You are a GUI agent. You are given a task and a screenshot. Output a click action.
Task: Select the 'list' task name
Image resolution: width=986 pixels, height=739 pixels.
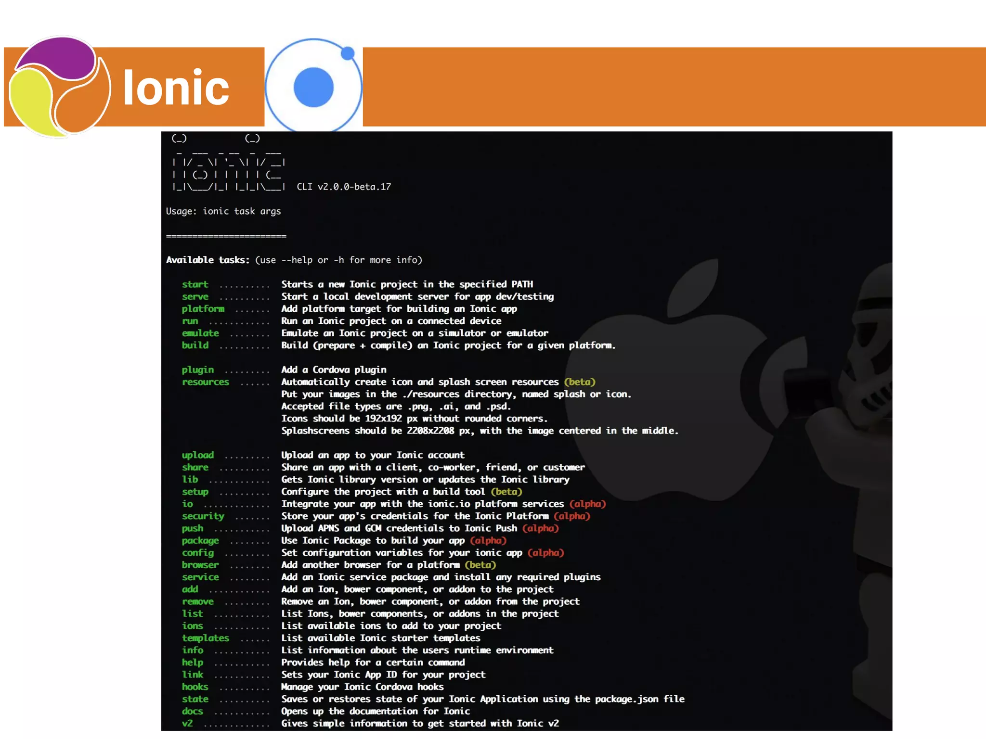point(193,613)
